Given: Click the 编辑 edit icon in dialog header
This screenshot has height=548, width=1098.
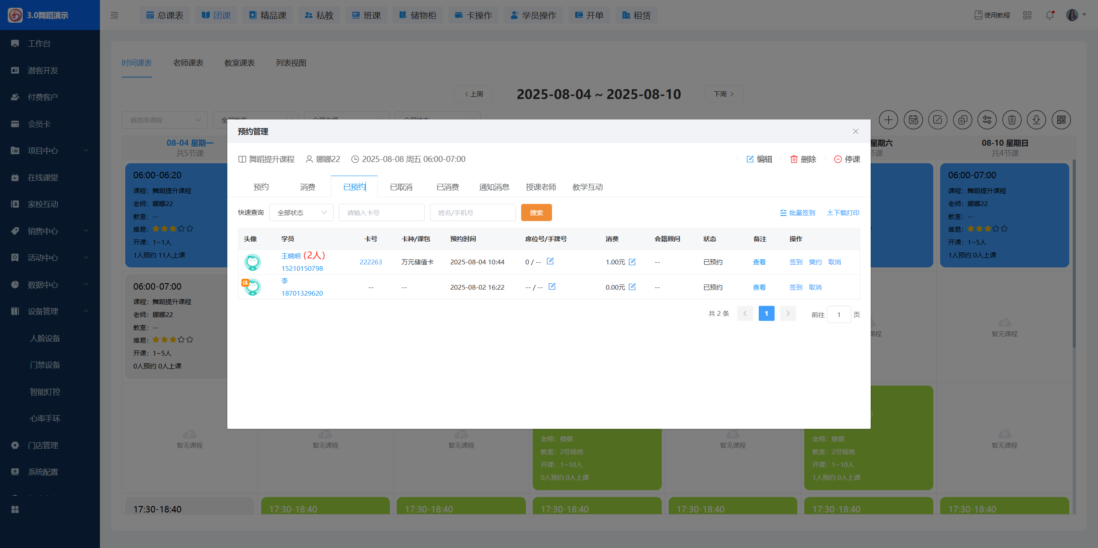Looking at the screenshot, I should [750, 159].
